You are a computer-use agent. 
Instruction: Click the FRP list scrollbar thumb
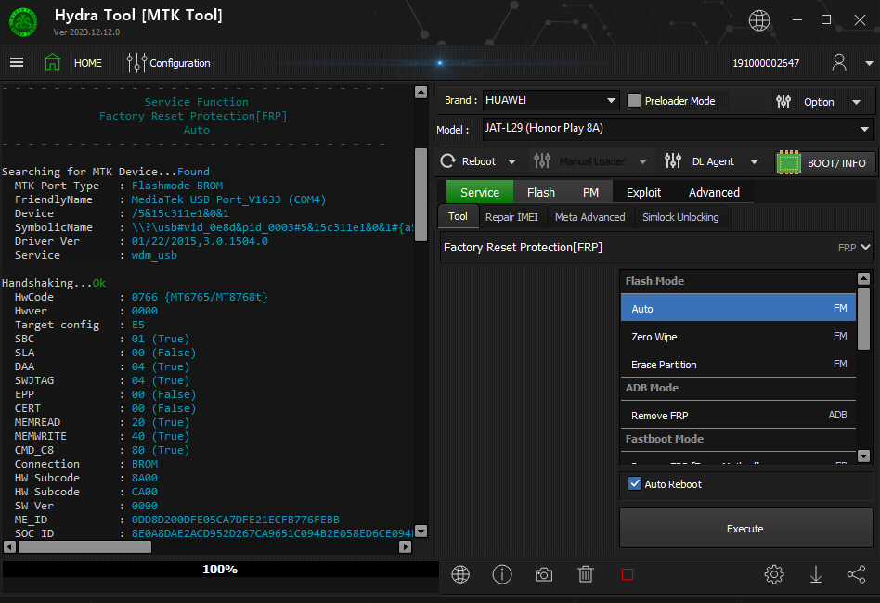tap(863, 318)
